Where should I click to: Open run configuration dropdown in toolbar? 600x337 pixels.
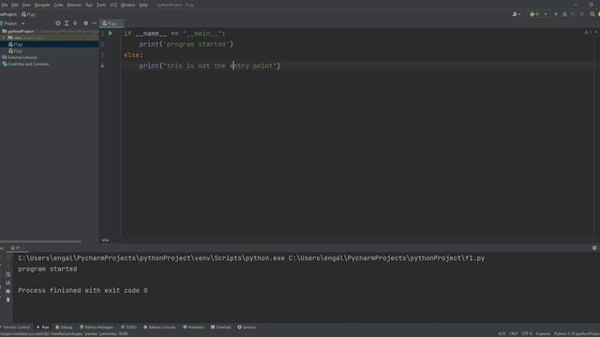tap(538, 14)
